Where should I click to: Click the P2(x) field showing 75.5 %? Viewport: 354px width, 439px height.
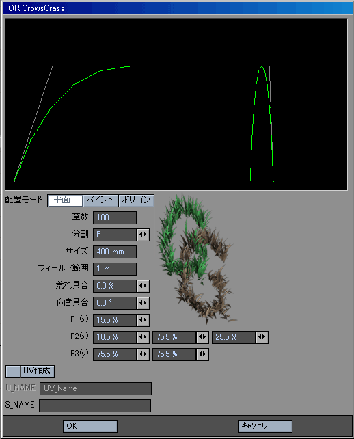tap(174, 337)
